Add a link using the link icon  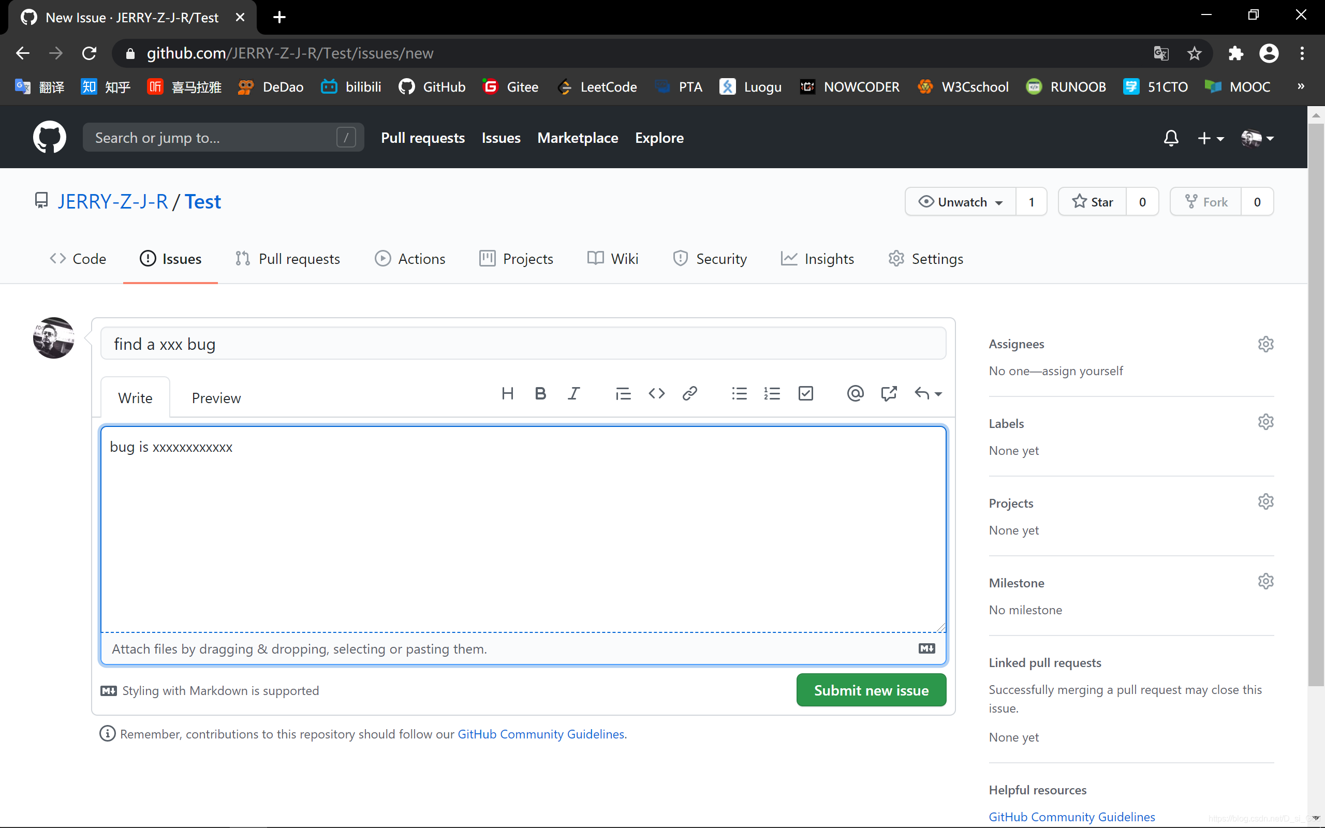pos(689,393)
